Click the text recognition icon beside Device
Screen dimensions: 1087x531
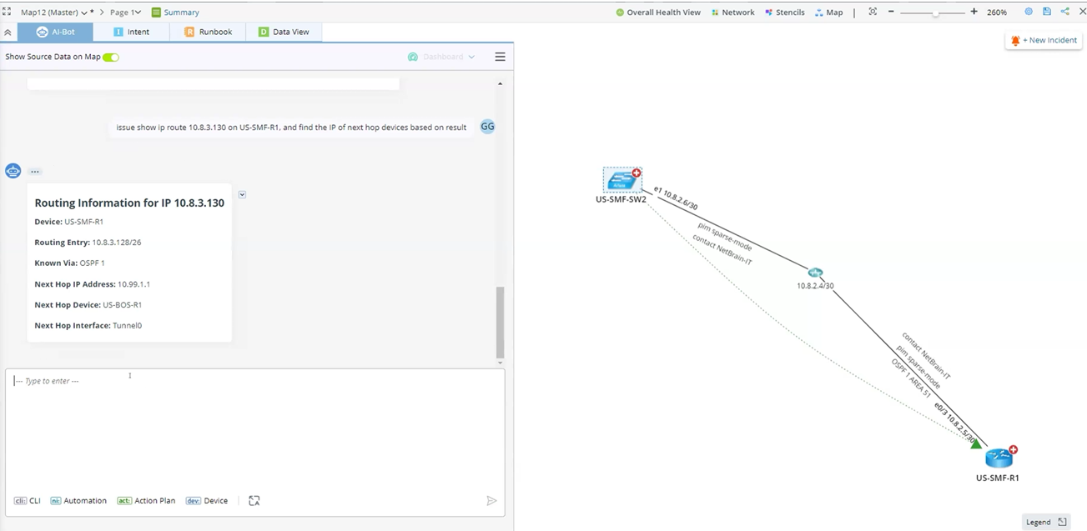(x=254, y=501)
